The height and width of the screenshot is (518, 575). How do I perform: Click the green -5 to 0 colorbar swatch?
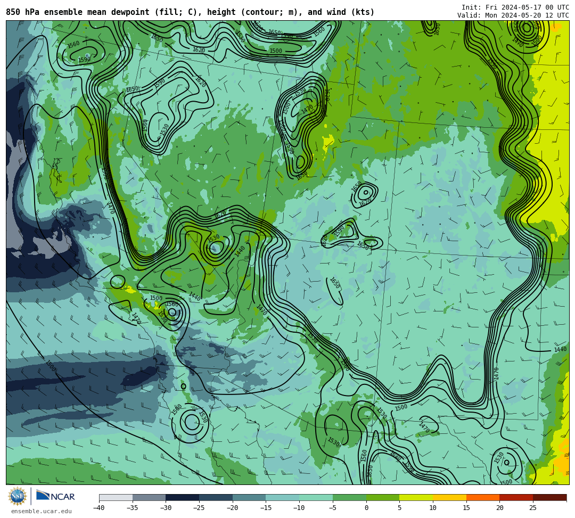[x=349, y=497]
